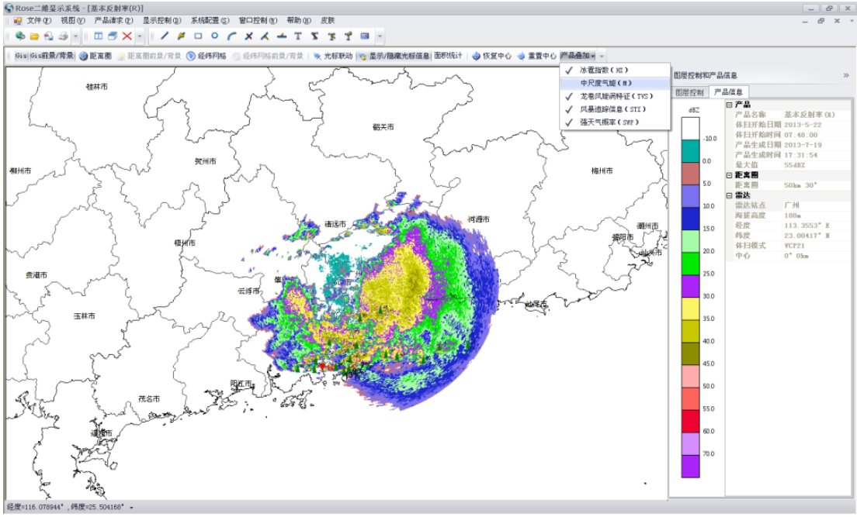857x517 pixels.
Task: Click the globe icon on the main toolbar
Action: (20, 36)
